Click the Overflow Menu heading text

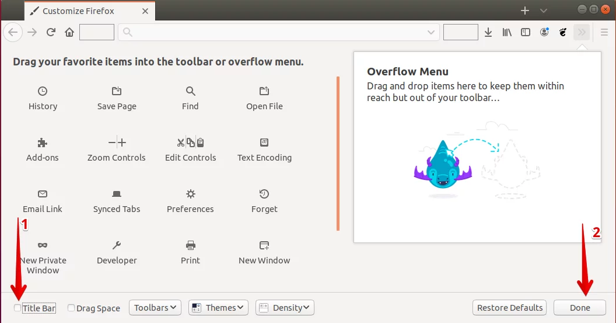click(407, 72)
